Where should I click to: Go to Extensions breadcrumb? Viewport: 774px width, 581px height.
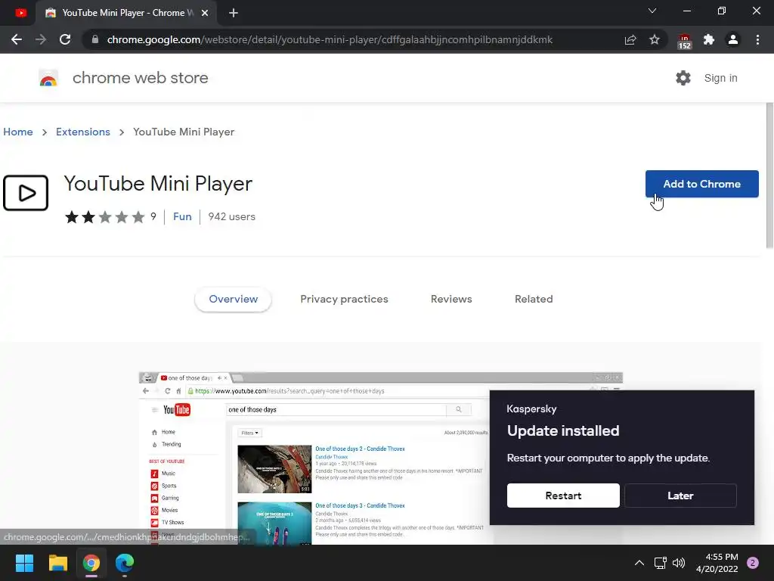pos(83,132)
